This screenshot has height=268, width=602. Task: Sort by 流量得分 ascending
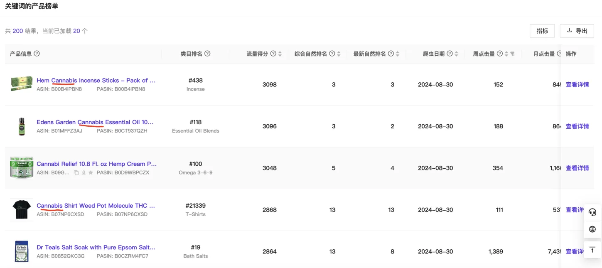[x=280, y=52]
